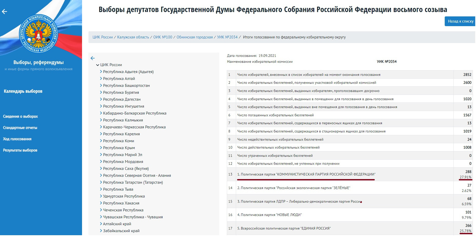Select Стандартные отчеты in sidebar
Screen dimensions: 476x237
click(20, 128)
